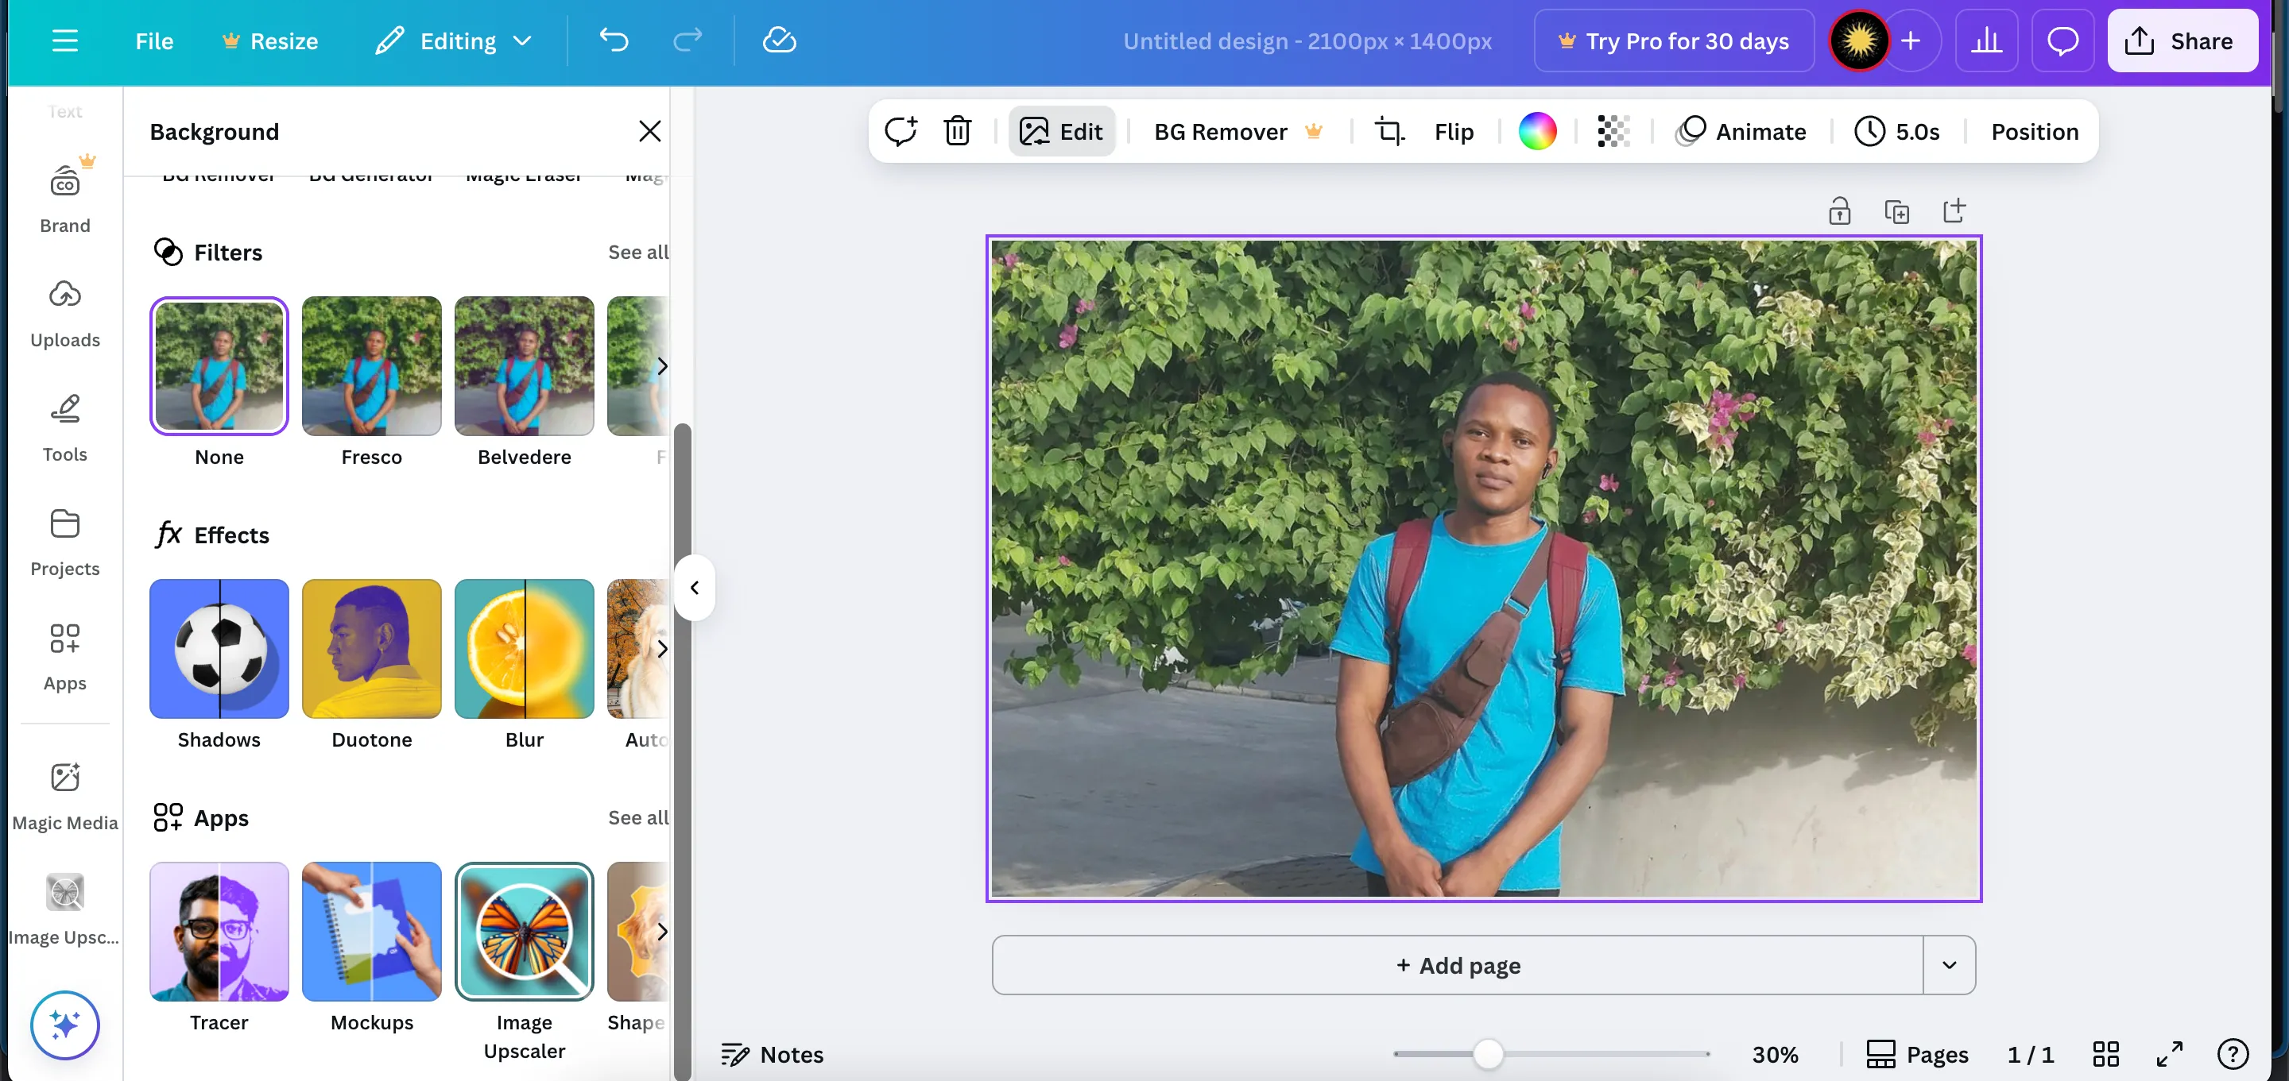Toggle the Notes panel
Viewport: 2289px width, 1081px height.
(x=773, y=1054)
